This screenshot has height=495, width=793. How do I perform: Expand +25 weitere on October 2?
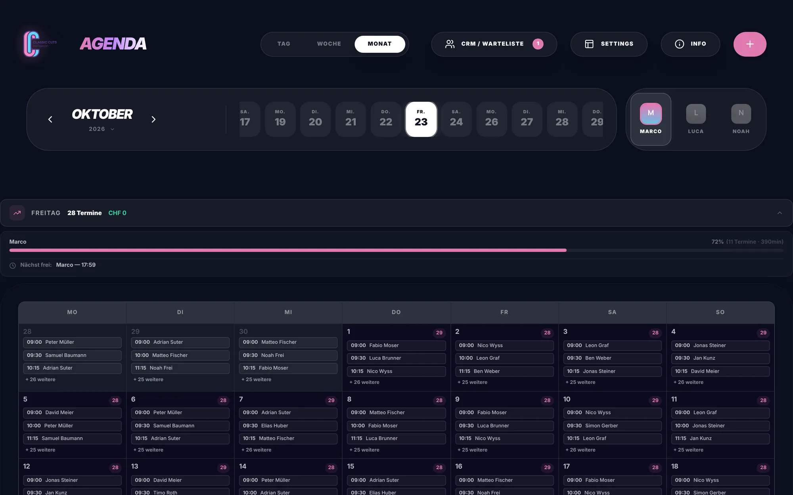[x=472, y=382]
